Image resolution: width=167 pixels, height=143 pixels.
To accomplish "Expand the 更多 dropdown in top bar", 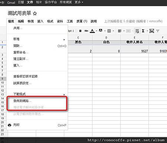I will point(79,2).
